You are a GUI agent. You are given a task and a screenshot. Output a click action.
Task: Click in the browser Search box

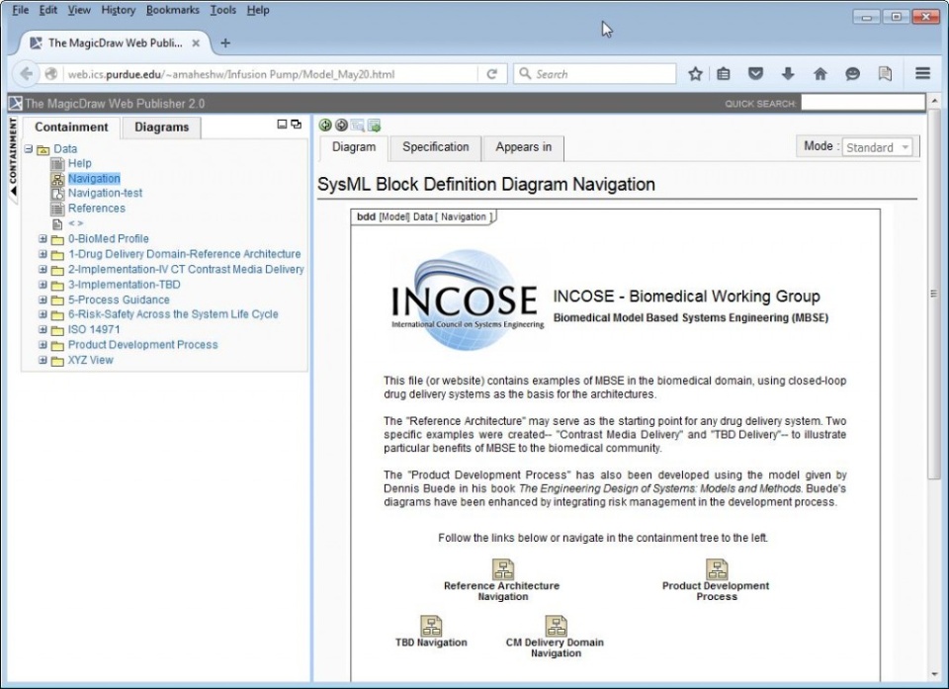(595, 74)
